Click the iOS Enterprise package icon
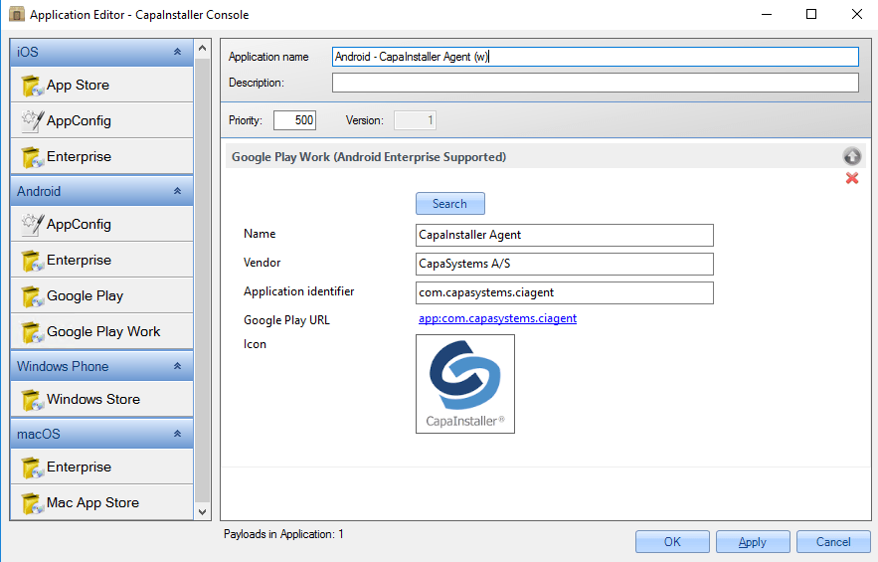Viewport: 878px width, 562px height. click(x=33, y=157)
